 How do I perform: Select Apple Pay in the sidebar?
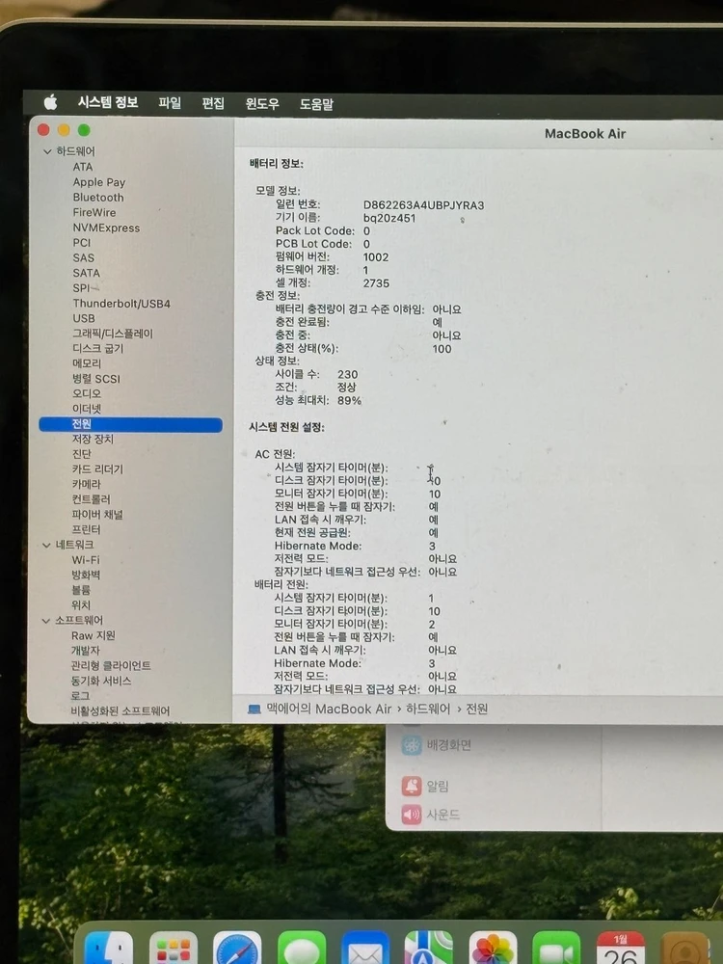point(99,182)
